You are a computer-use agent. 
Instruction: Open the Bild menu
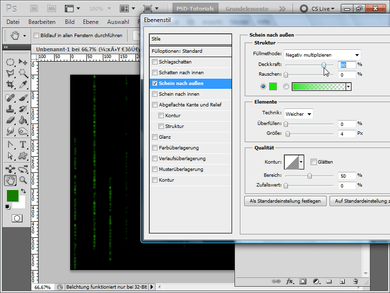pyautogui.click(x=70, y=22)
